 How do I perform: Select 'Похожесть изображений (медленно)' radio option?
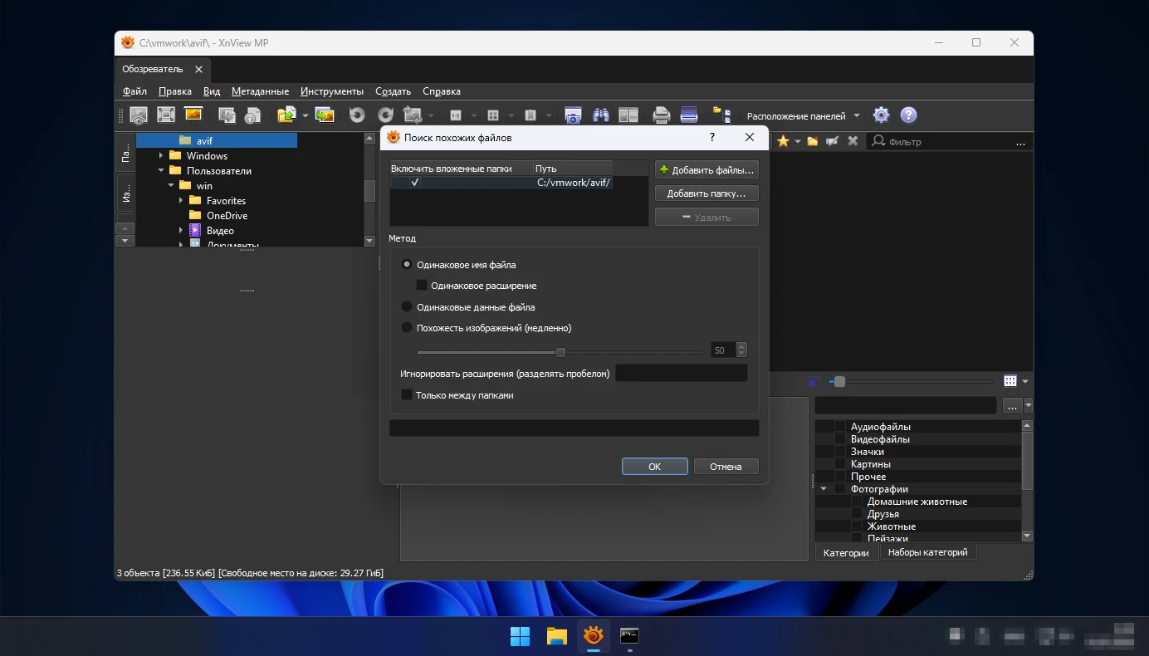click(407, 328)
